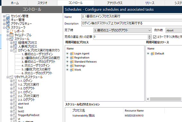
Task: Click the alert test schedule icon
Action: coord(15,104)
